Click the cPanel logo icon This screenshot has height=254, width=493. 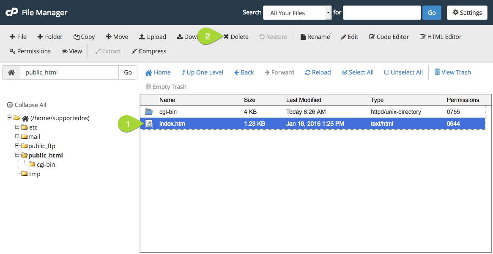click(x=12, y=13)
